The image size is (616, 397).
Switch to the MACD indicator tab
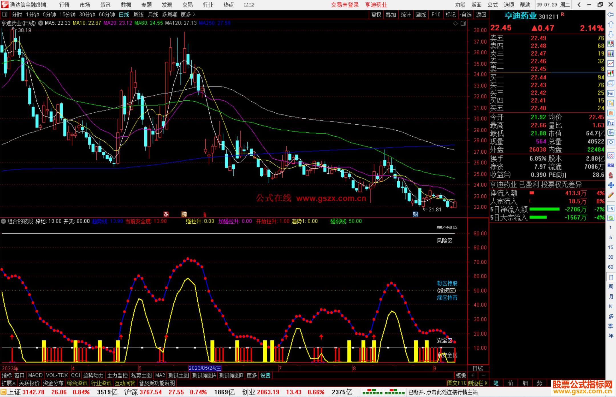pyautogui.click(x=35, y=375)
